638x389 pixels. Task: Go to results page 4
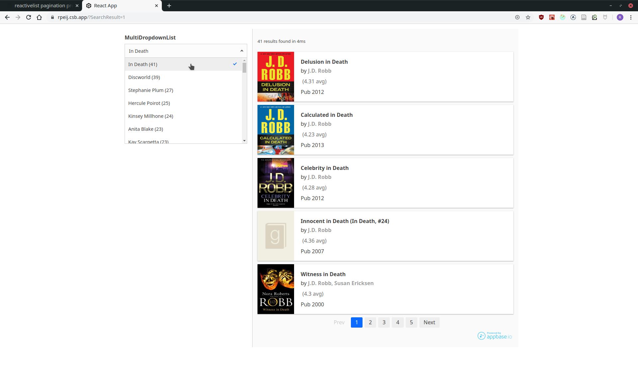[398, 322]
